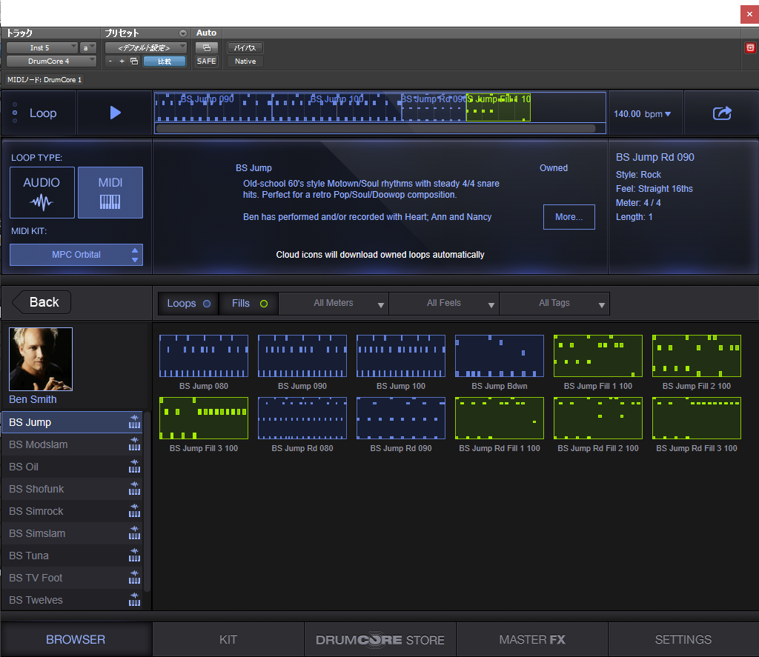Select BS Shofunk in the style list

coord(73,489)
